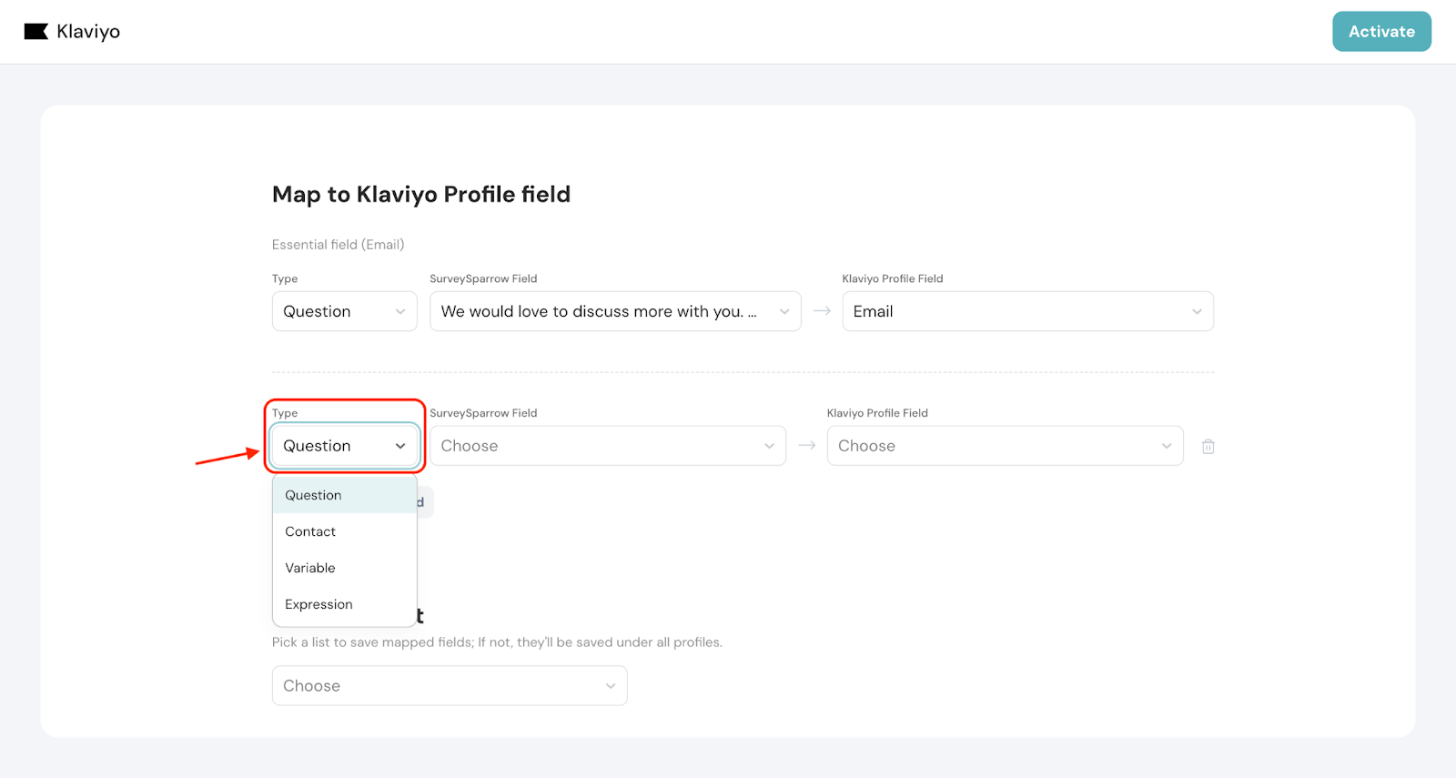
Task: Select Question from the type list
Action: [314, 495]
